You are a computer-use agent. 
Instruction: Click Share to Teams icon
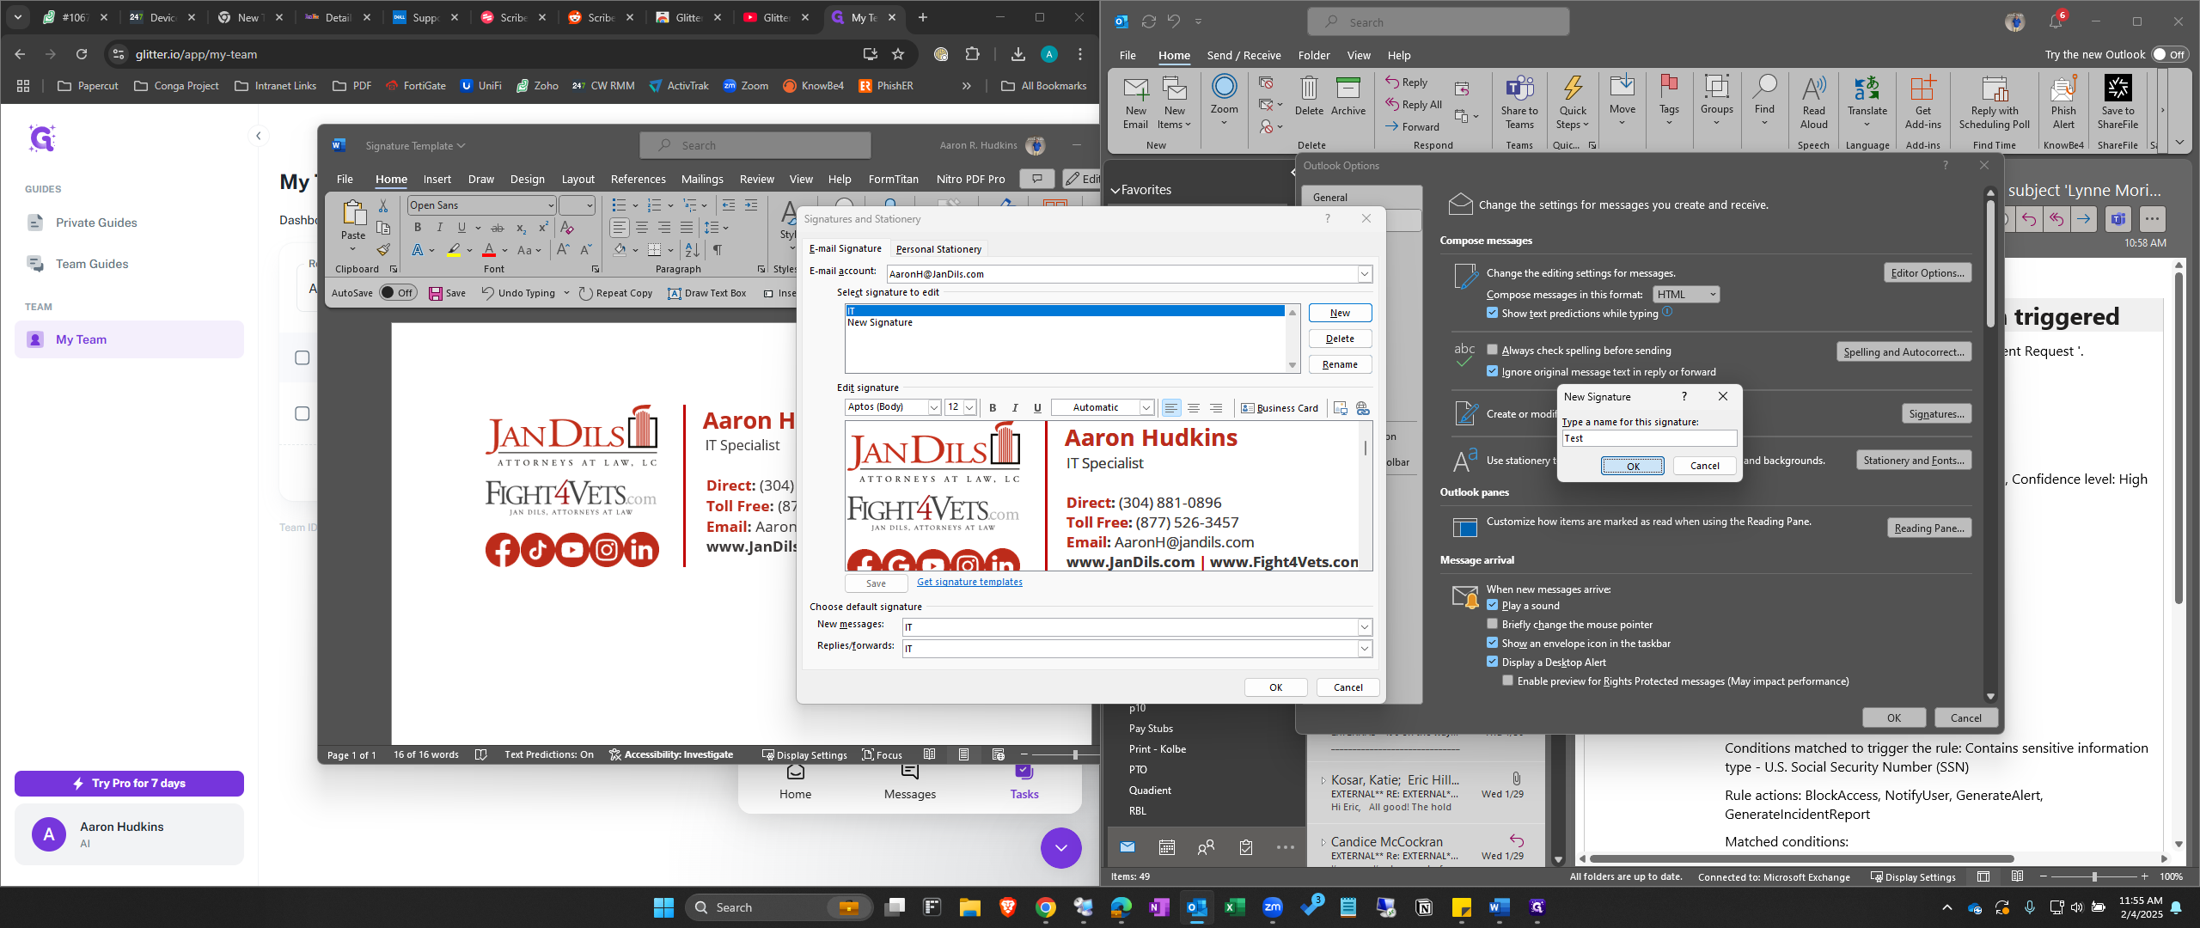point(1519,101)
